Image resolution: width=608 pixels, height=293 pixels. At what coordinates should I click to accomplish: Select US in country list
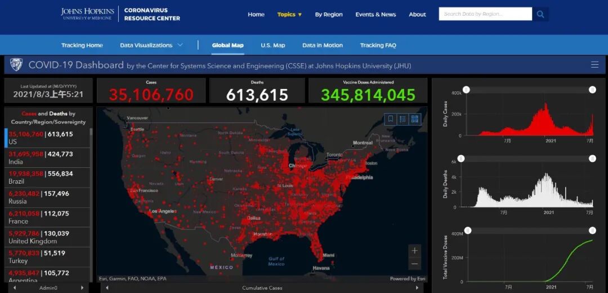click(x=47, y=138)
